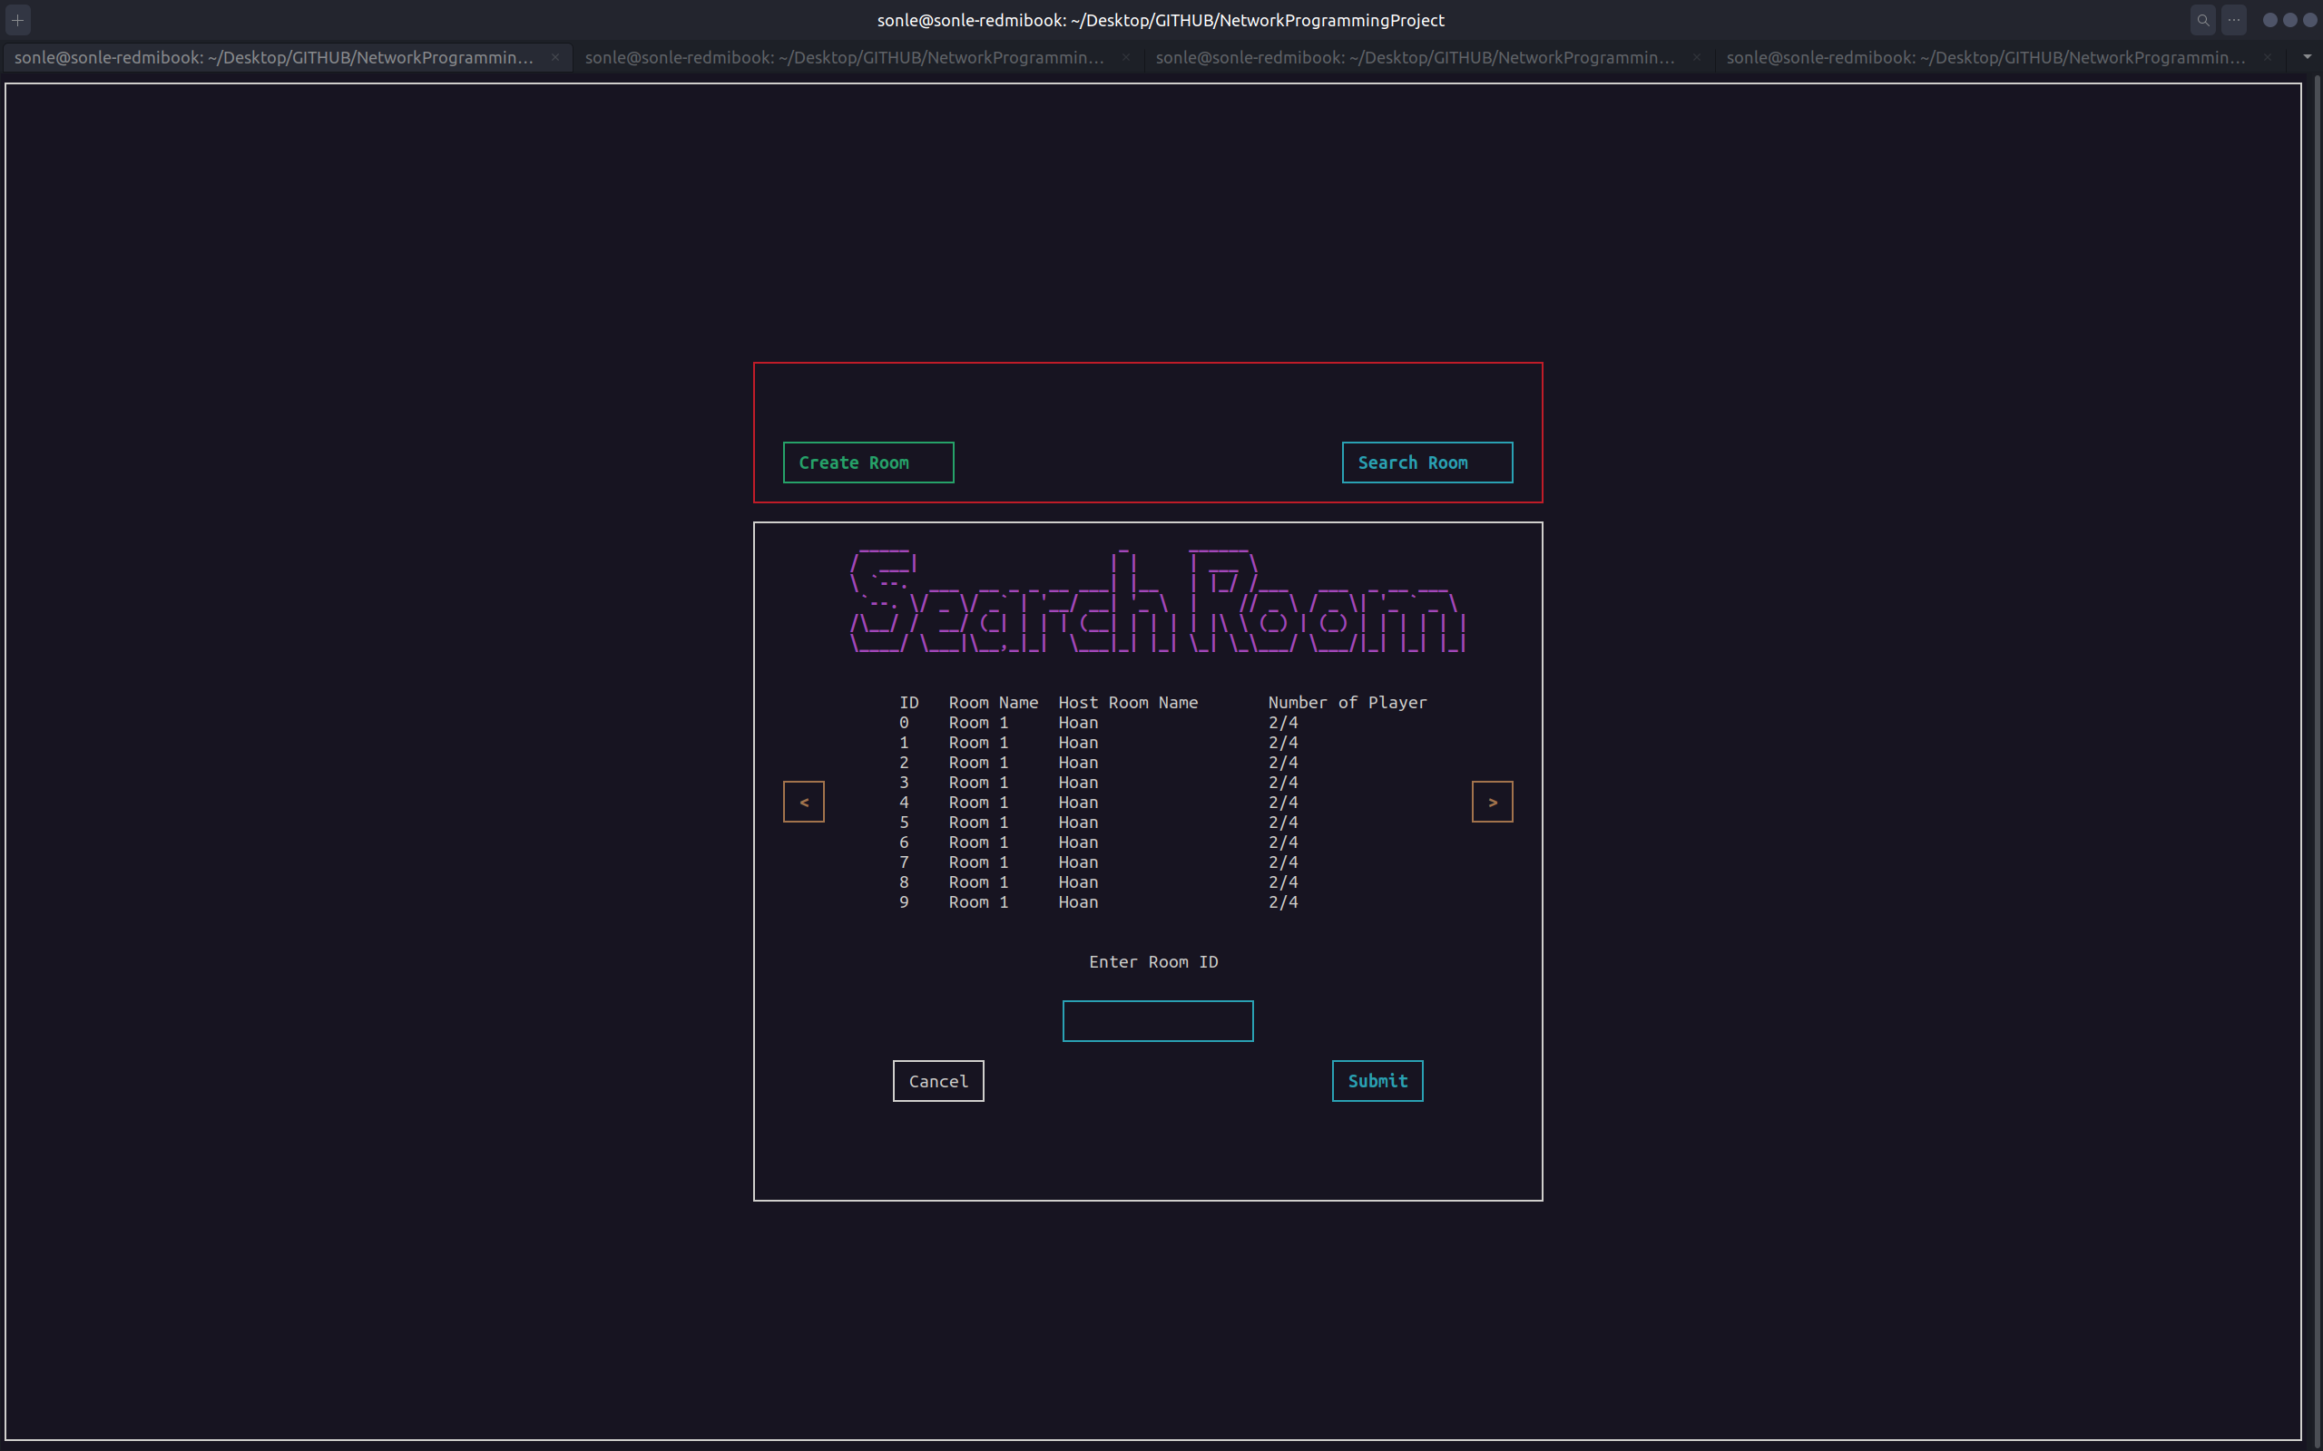Switch to the fourth terminal tab
Screen dimensions: 2323x1451
(x=1985, y=57)
